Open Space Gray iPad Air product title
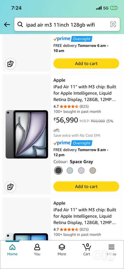Image resolution: width=124 pixels, height=269 pixels. pyautogui.click(x=85, y=93)
